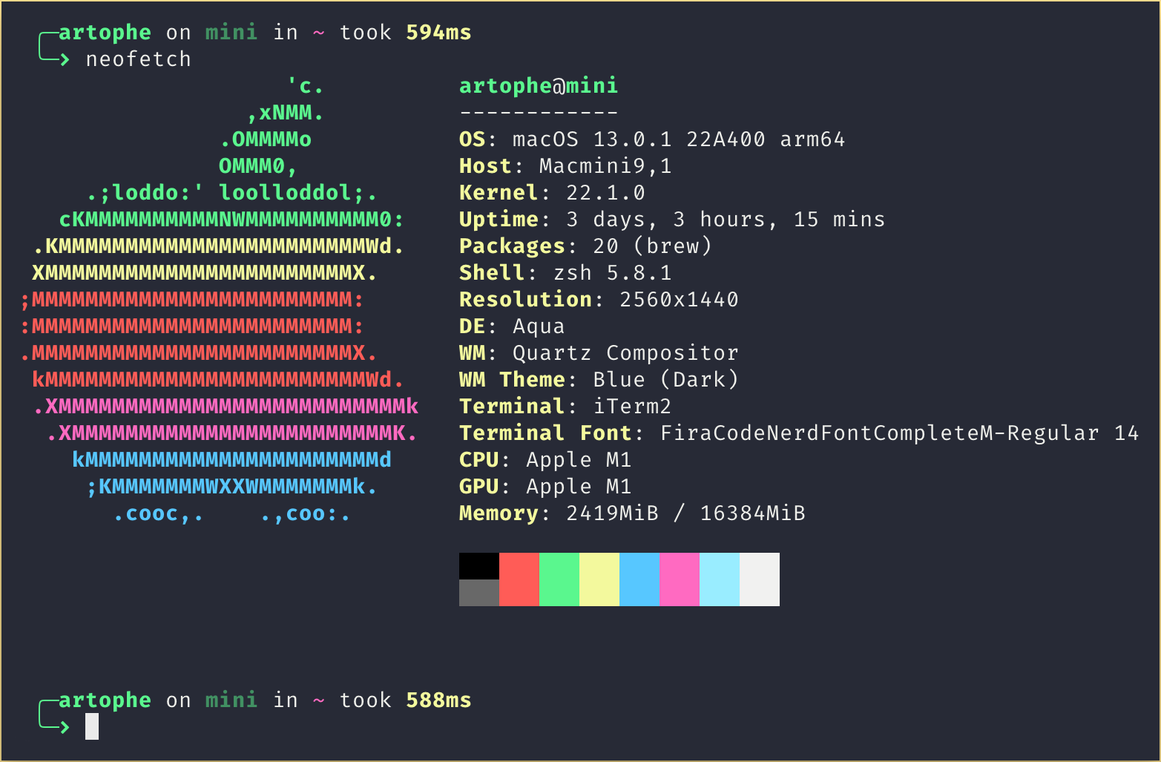The width and height of the screenshot is (1161, 762).
Task: Click the blue color block in palette
Action: point(639,579)
